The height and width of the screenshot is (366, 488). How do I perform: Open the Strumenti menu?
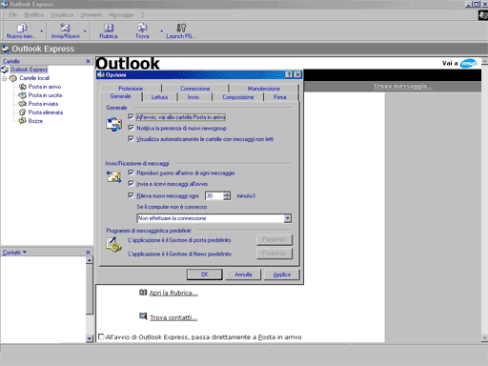[x=91, y=15]
